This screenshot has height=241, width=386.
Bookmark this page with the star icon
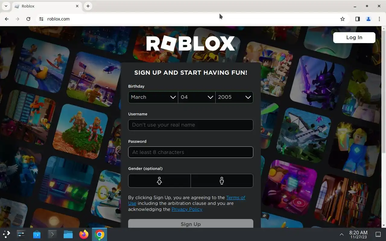click(343, 19)
